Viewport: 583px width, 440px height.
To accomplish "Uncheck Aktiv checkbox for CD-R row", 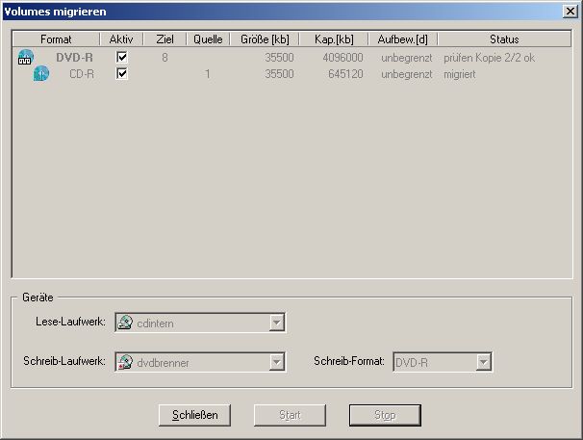I will click(x=122, y=74).
